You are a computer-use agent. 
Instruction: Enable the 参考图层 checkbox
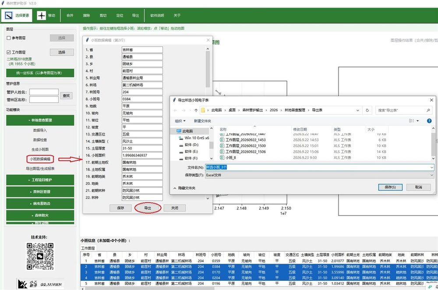(9, 38)
